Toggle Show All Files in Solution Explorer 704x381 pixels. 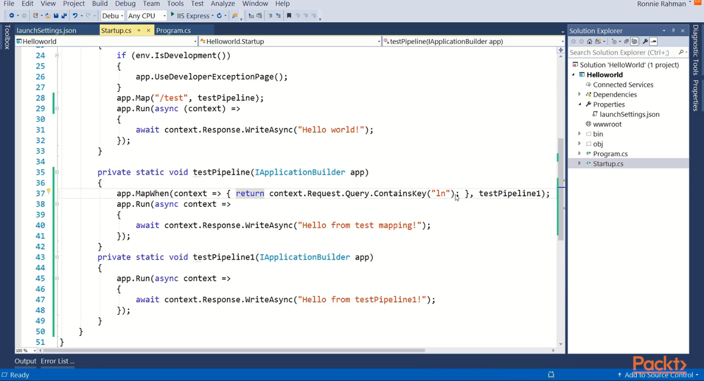pos(634,42)
